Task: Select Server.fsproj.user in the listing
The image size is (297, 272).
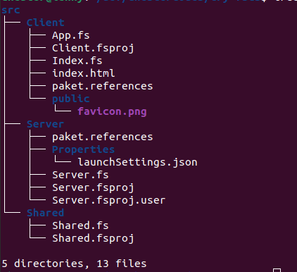Action: (109, 201)
